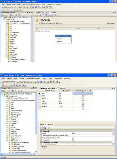The width and height of the screenshot is (117, 159).
Task: Click filter icon in Сводка window Object Explorer
Action: pos(19,15)
